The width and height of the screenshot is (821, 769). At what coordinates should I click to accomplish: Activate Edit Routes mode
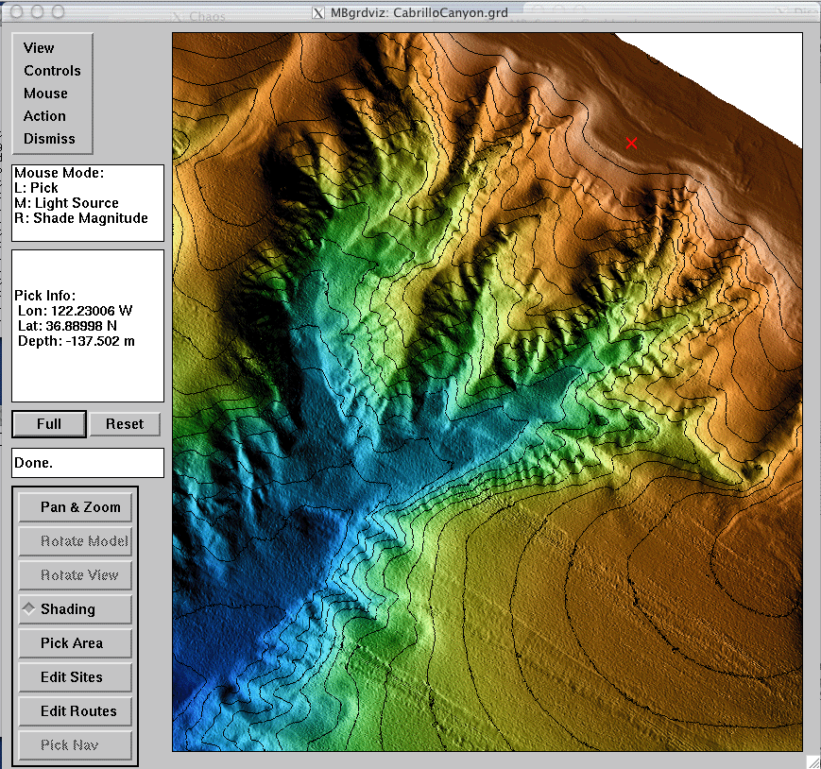[76, 711]
